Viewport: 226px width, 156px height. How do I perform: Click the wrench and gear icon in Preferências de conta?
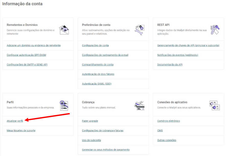pyautogui.click(x=139, y=30)
